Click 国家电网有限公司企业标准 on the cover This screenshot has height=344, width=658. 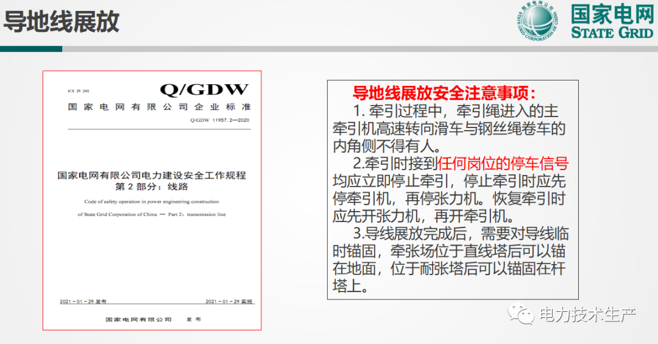(x=159, y=107)
